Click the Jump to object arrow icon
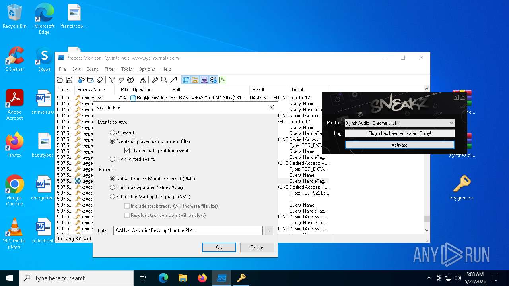The height and width of the screenshot is (286, 509). (173, 80)
